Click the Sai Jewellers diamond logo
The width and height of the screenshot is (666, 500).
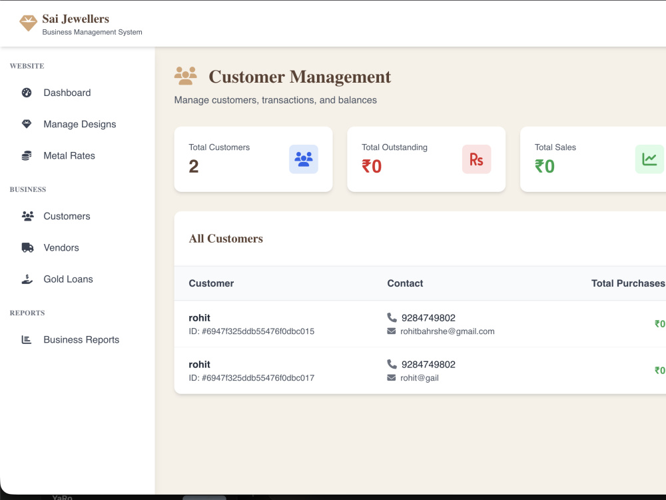click(x=28, y=23)
